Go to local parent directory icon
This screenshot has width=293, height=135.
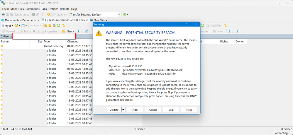[45, 25]
